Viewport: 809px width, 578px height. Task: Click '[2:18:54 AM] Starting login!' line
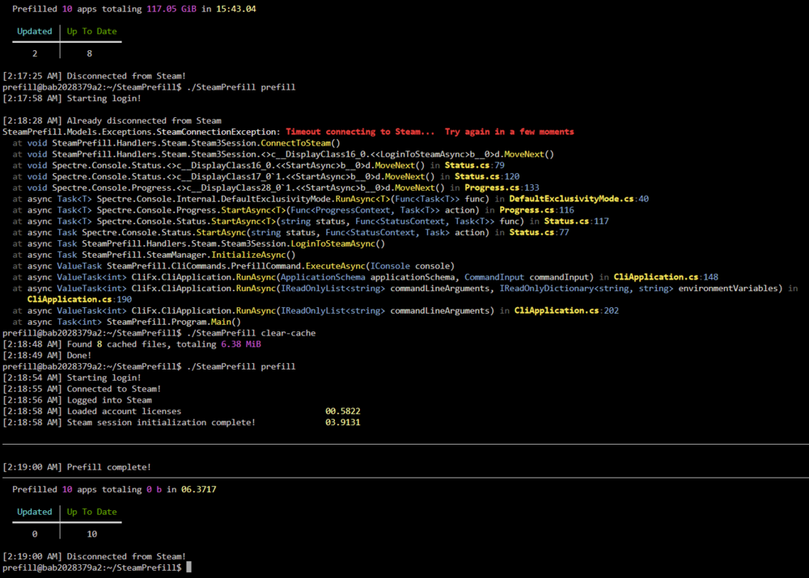pos(72,378)
